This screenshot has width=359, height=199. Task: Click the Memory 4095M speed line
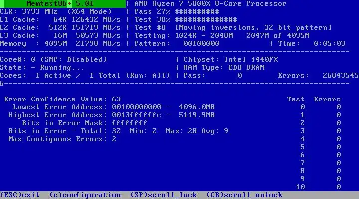[60, 44]
